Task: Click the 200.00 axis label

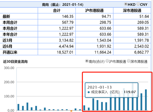Action: [x=9, y=82]
